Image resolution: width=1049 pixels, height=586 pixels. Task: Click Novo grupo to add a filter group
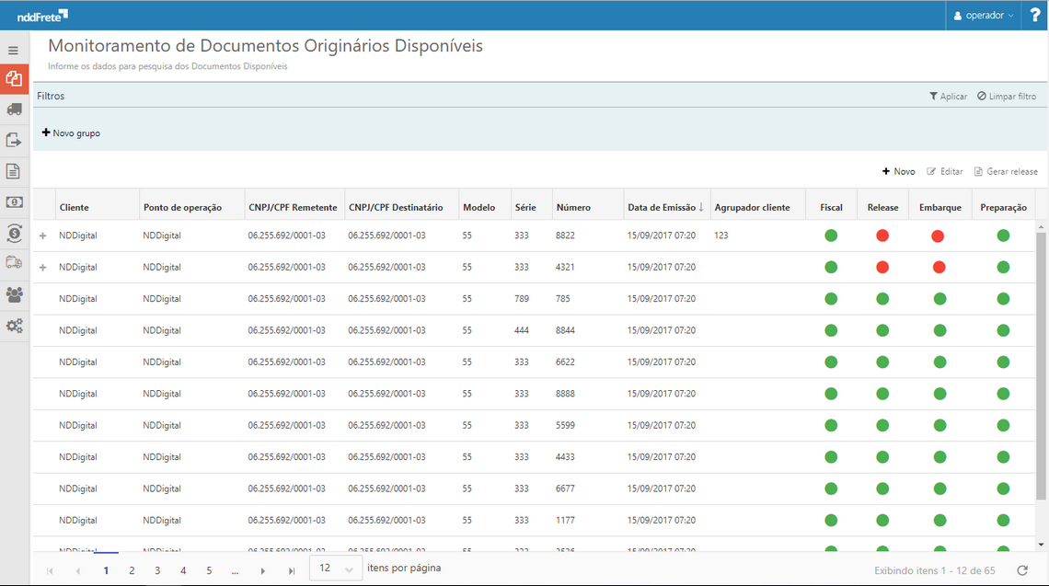(70, 132)
